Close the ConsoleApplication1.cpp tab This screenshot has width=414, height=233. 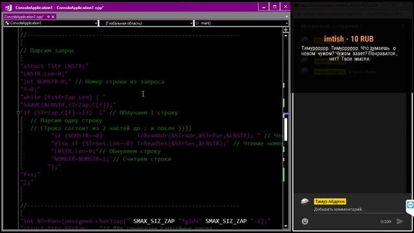53,17
